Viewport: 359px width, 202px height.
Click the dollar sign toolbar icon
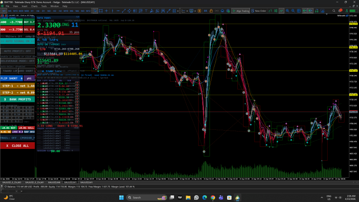[199, 11]
